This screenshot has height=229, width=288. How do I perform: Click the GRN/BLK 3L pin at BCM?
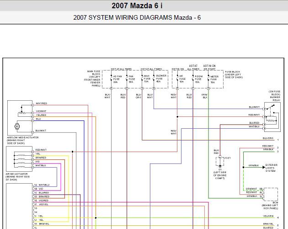click(255, 196)
